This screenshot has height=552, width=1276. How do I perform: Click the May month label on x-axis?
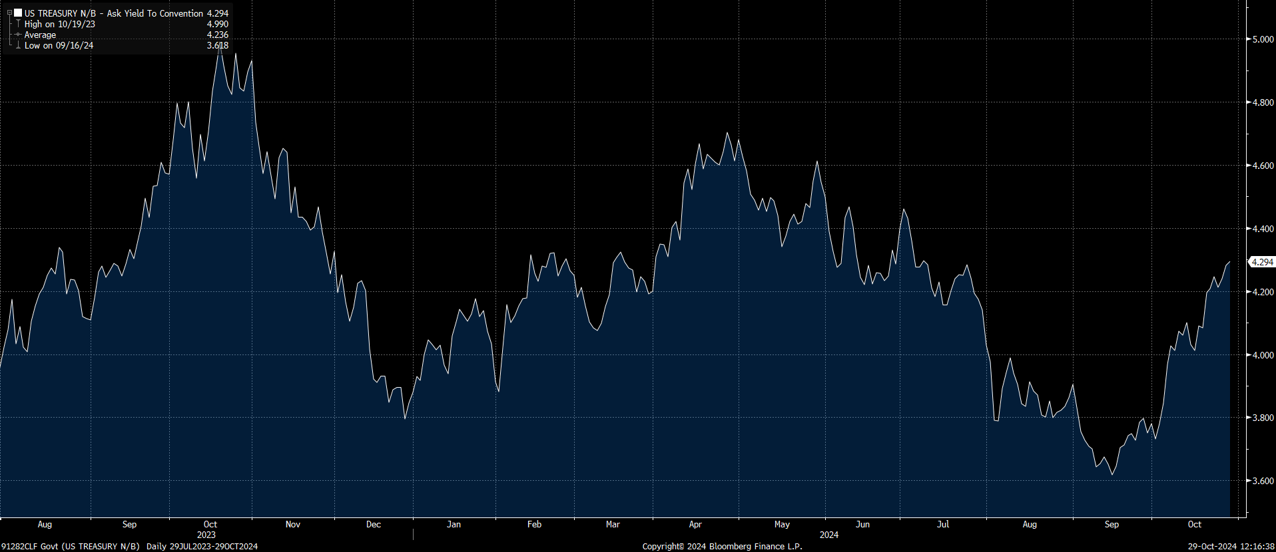tap(782, 524)
